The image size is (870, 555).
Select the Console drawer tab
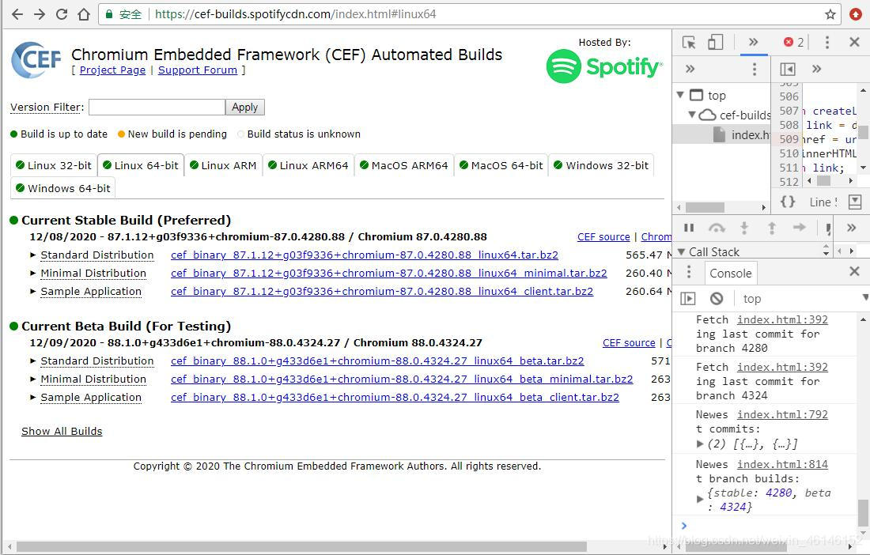point(730,274)
